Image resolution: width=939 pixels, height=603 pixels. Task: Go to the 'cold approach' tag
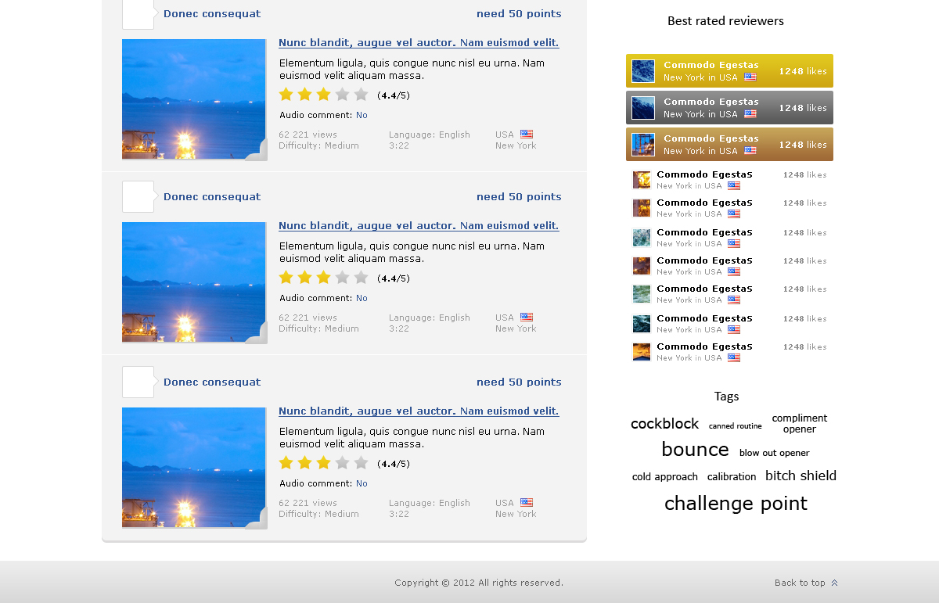tap(665, 477)
